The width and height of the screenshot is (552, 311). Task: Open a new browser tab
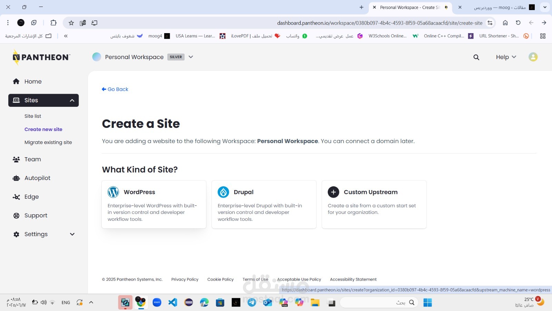click(x=362, y=7)
